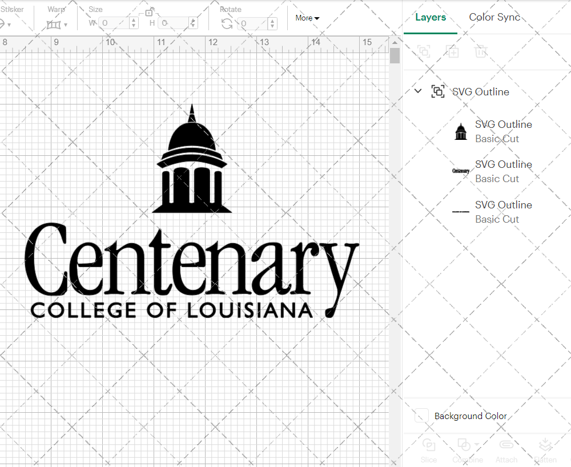Screen dimensions: 571x467
Task: Collapse the SVG Outline group
Action: tap(417, 91)
